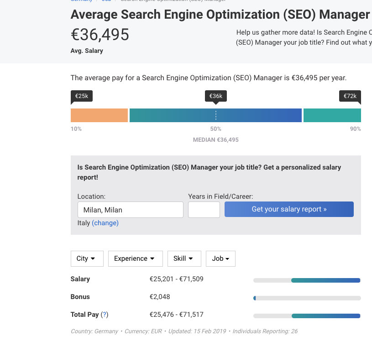Click the €25k salary marker
The height and width of the screenshot is (346, 372).
pyautogui.click(x=82, y=96)
